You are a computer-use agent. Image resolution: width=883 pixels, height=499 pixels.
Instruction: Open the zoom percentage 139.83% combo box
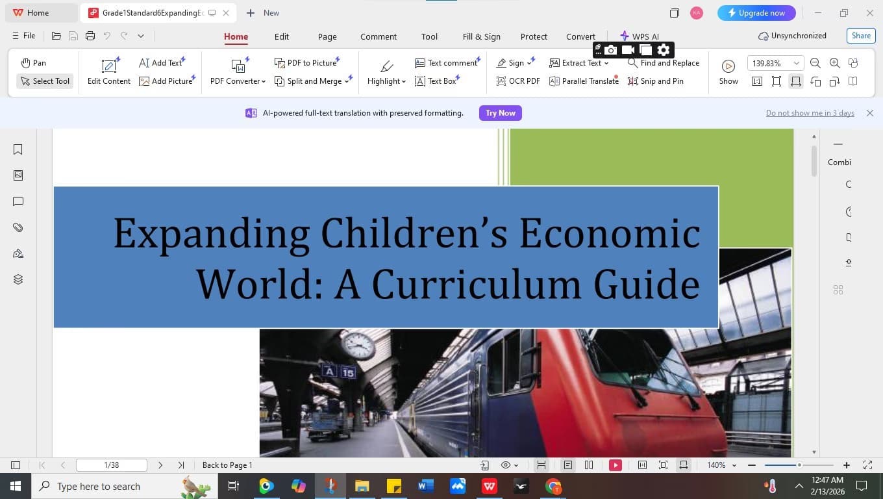(x=775, y=63)
